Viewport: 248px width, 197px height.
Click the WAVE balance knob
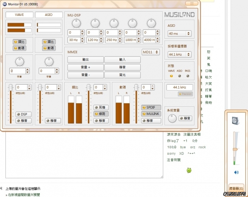pos(20,62)
